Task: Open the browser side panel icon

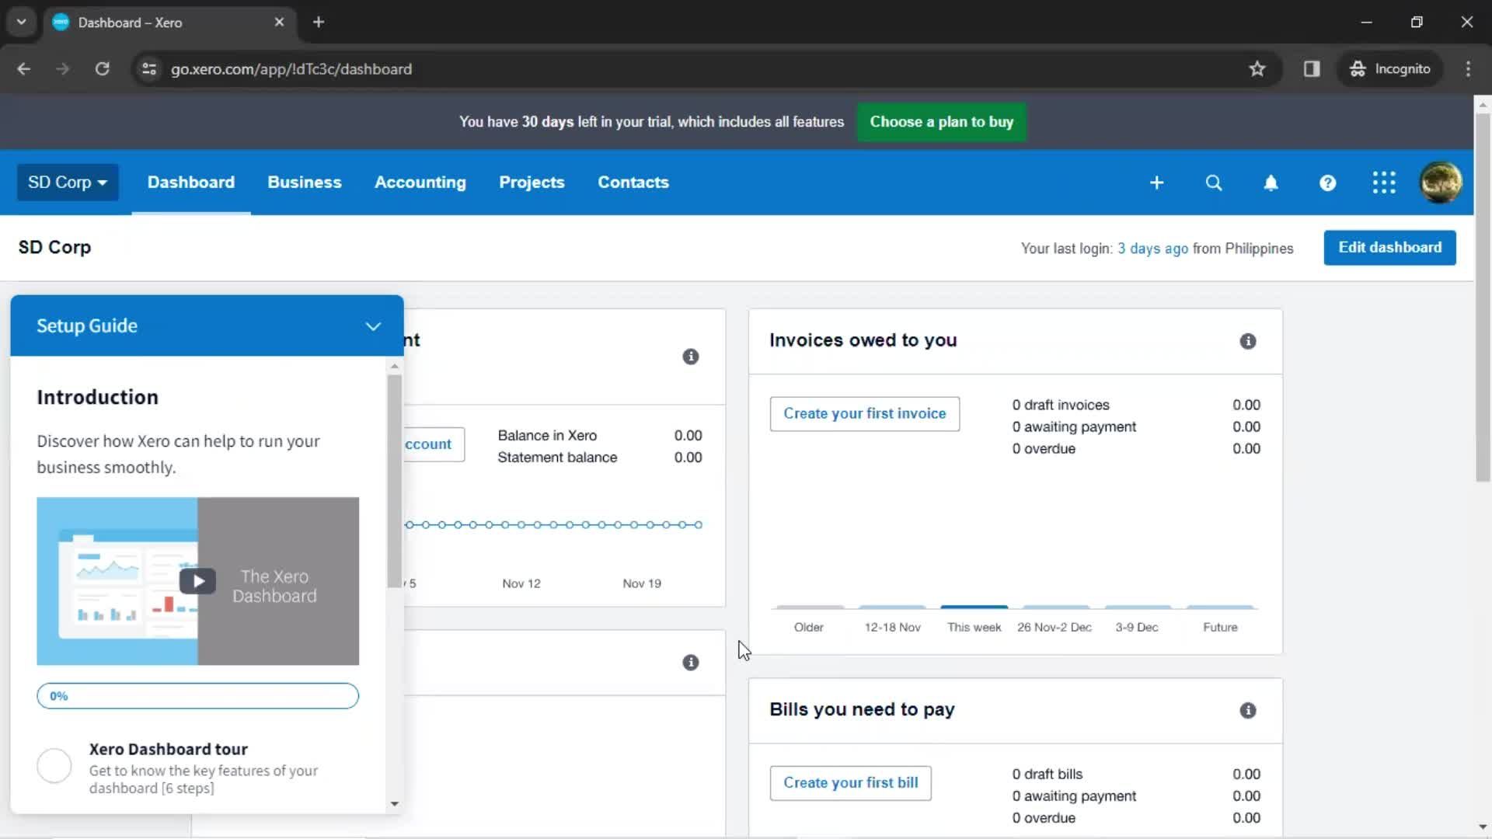Action: pos(1312,68)
